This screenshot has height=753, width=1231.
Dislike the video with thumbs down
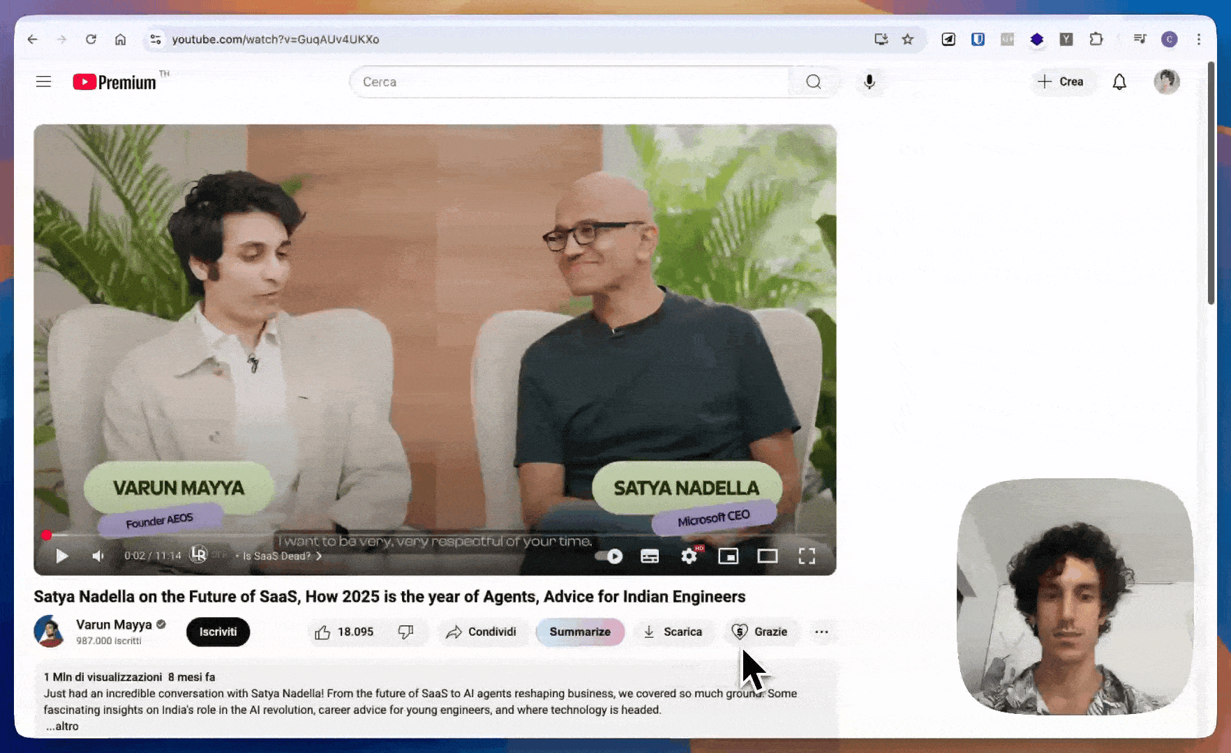[405, 632]
